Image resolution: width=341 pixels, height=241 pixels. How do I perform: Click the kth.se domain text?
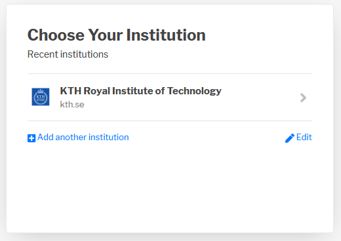coord(72,104)
